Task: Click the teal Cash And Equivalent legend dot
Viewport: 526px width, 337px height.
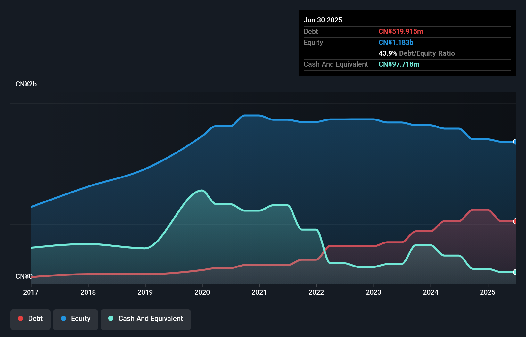Action: coord(111,318)
